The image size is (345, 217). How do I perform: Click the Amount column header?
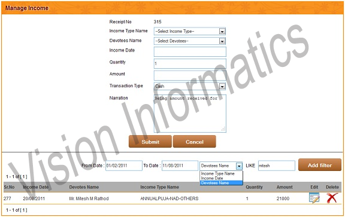285,187
